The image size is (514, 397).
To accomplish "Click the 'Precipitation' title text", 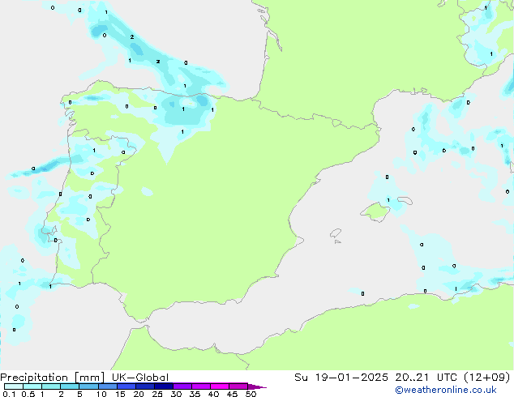I will pos(34,378).
